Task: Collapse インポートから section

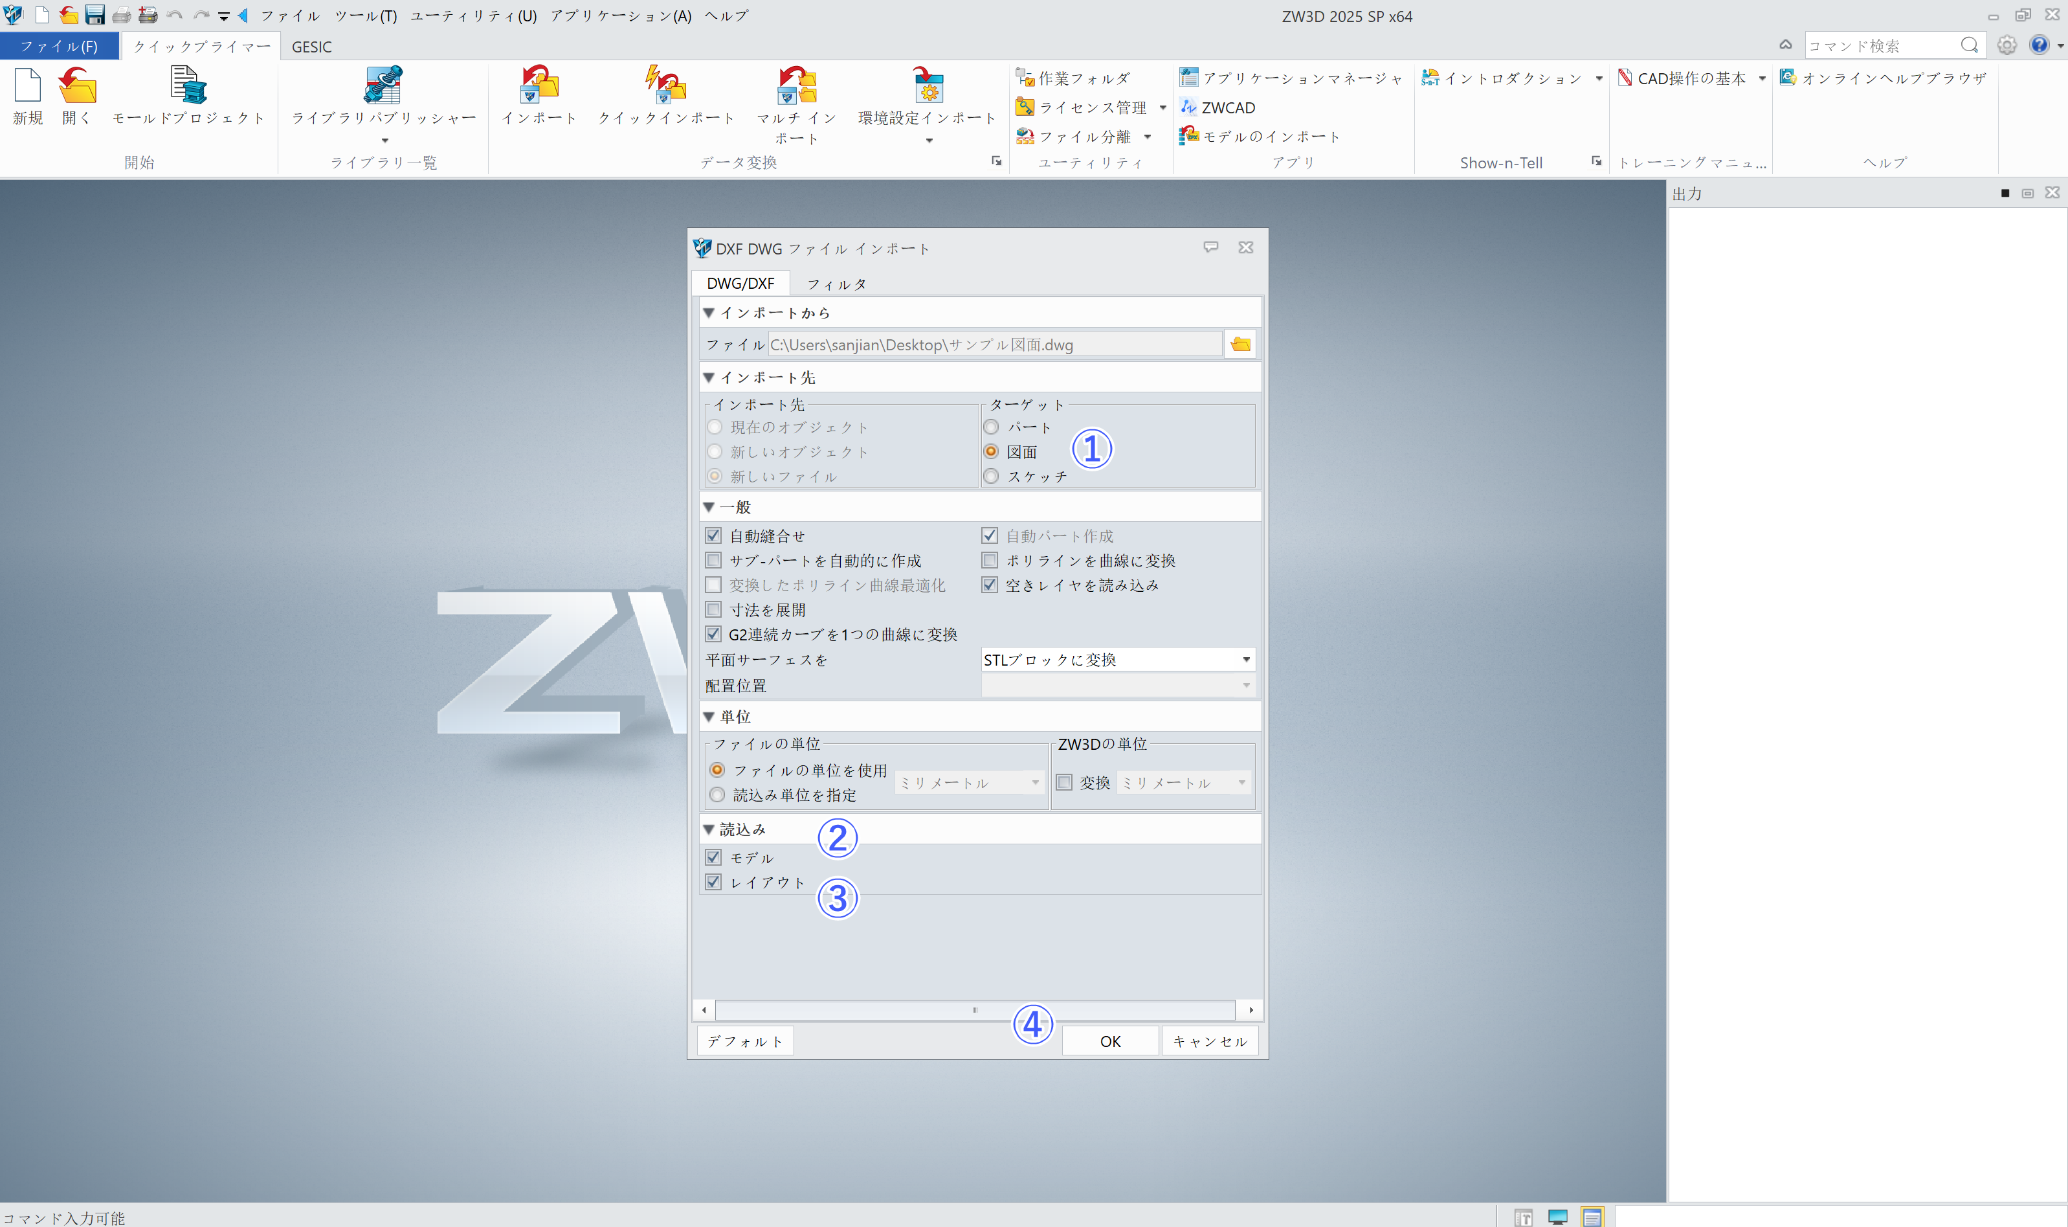Action: coord(708,313)
